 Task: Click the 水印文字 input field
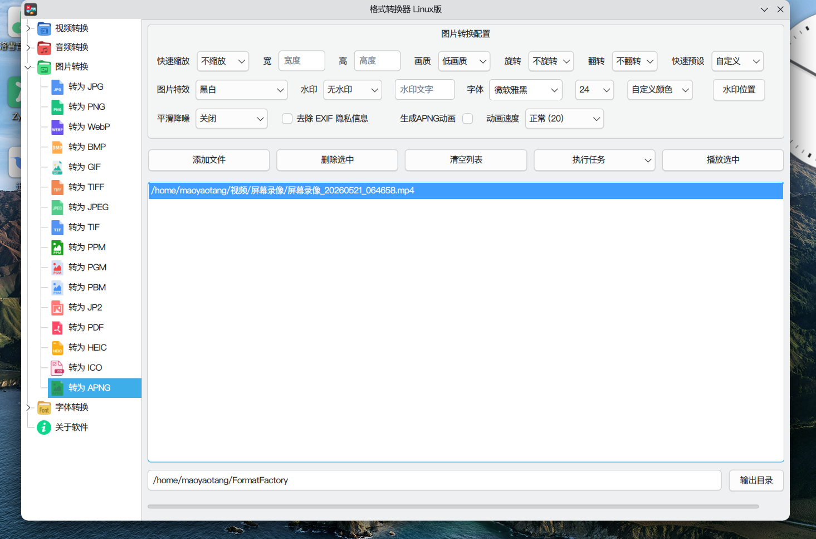click(425, 90)
